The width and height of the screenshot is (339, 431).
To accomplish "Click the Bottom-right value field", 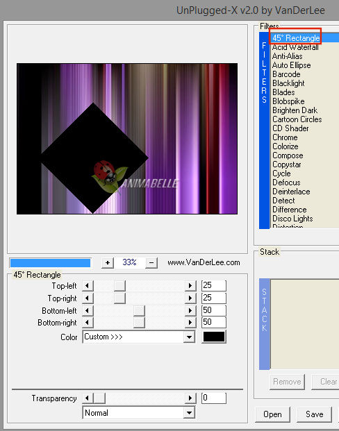I will (x=214, y=323).
